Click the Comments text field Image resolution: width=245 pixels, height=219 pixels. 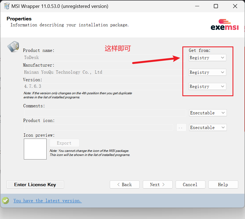[x=105, y=113]
